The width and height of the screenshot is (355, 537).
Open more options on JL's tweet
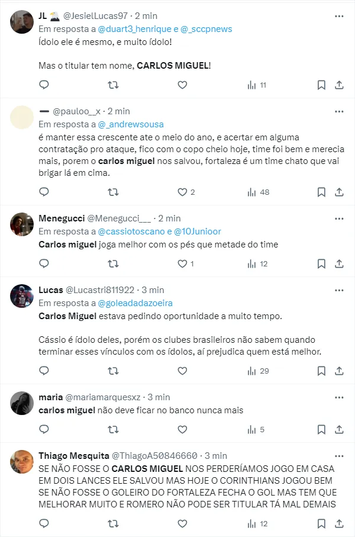pos(339,16)
